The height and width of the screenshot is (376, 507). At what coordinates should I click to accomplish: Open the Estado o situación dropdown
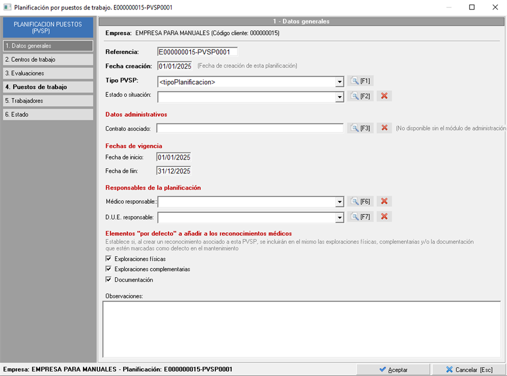(x=339, y=97)
